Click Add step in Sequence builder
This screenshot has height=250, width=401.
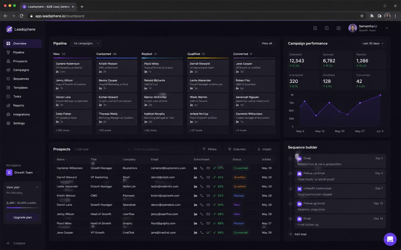298,234
